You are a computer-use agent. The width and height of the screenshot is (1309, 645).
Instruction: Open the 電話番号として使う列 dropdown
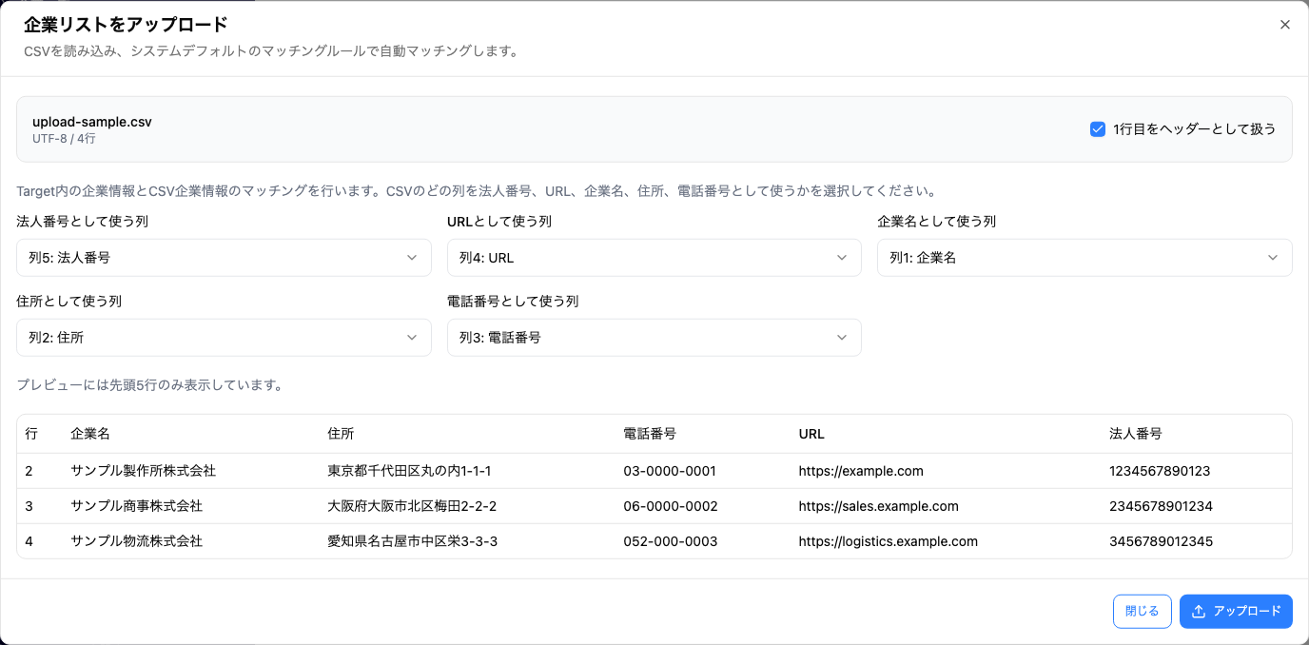coord(654,338)
